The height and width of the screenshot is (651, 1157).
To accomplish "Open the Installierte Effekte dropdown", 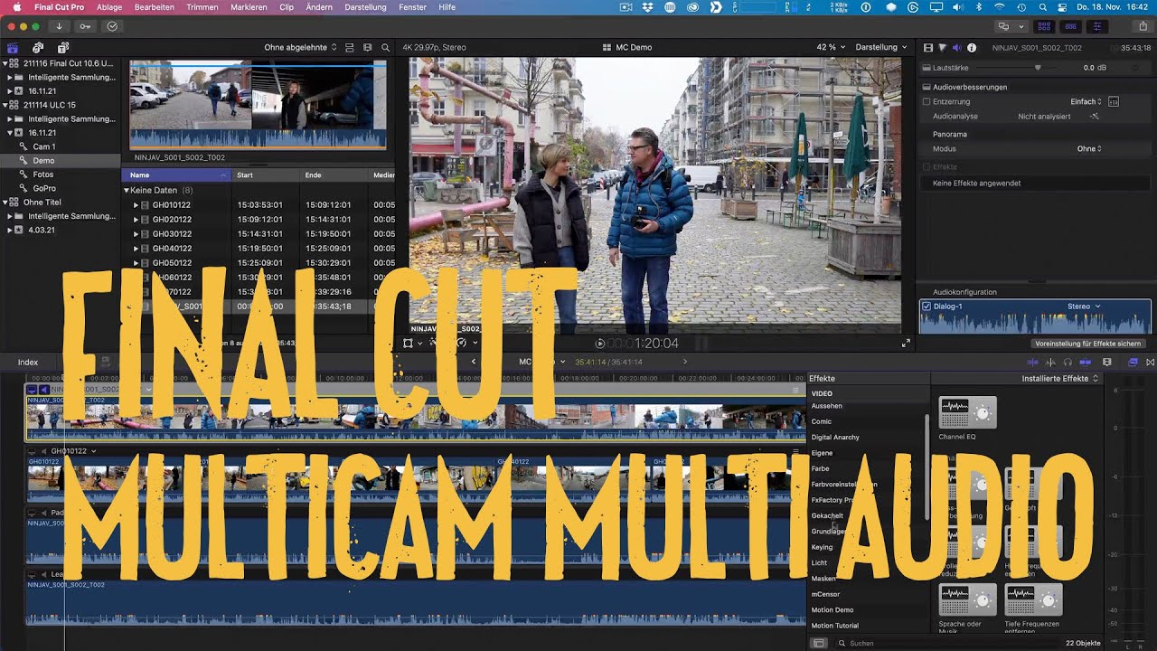I will (1060, 378).
